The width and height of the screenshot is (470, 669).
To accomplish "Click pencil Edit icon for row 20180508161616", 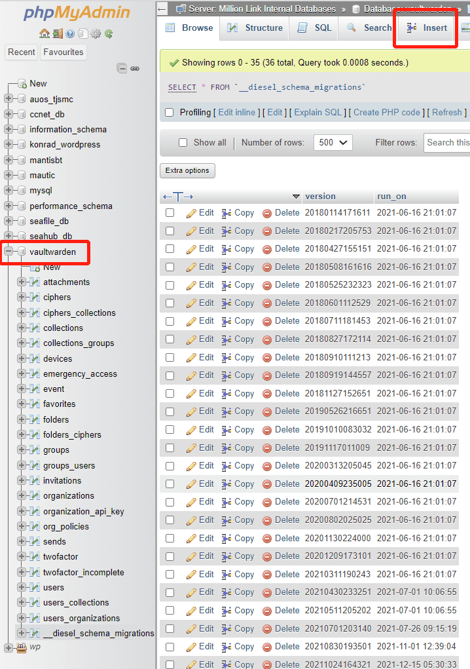I will point(191,267).
